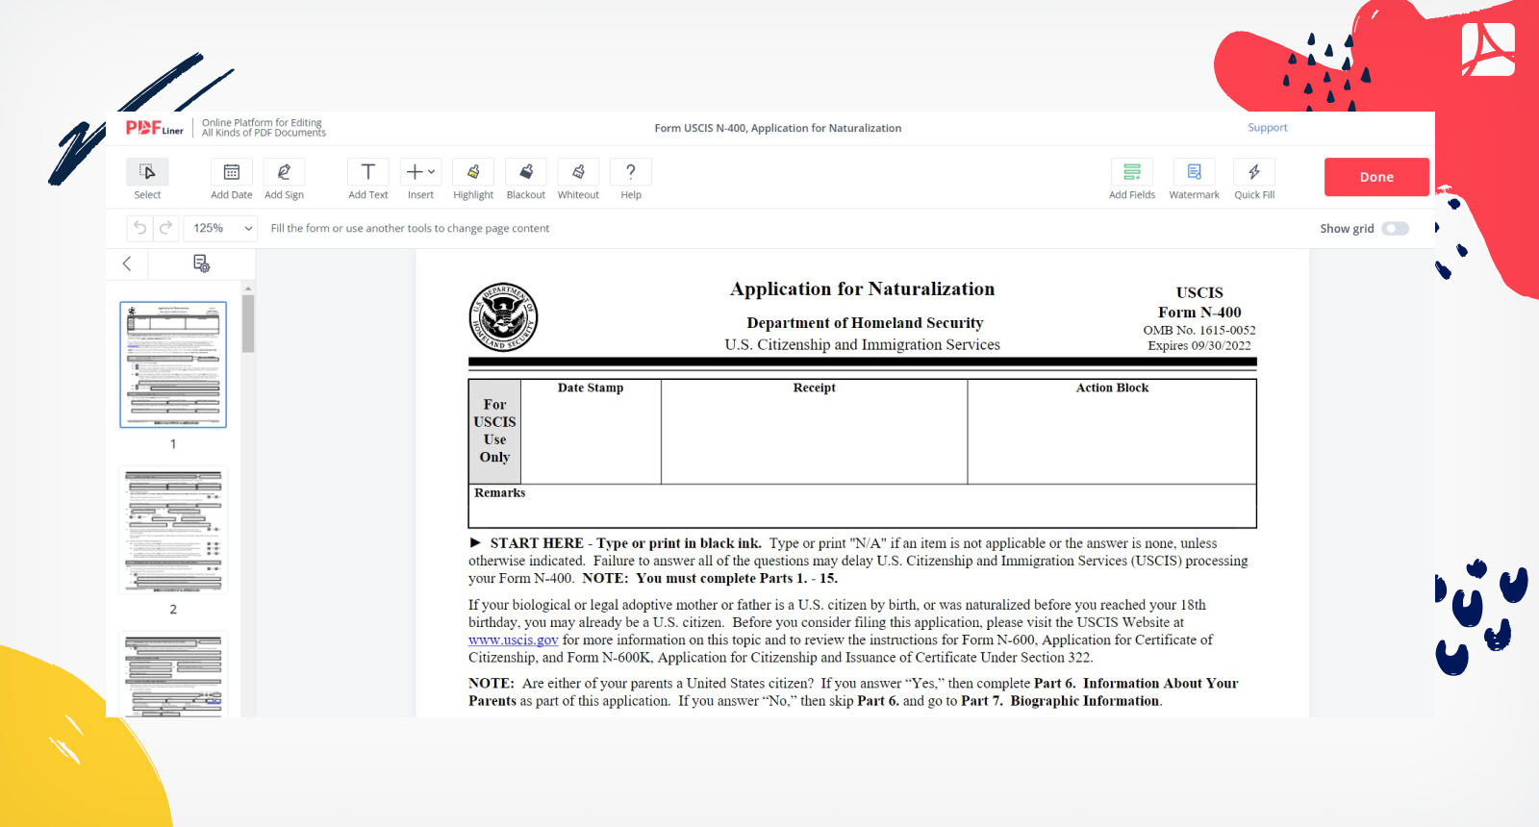This screenshot has height=827, width=1539.
Task: Select page 2 thumbnail
Action: pos(173,531)
